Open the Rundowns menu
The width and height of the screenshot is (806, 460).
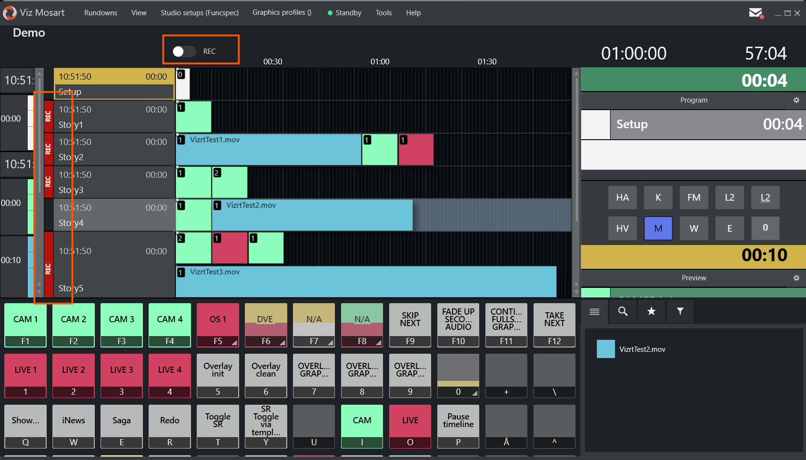101,13
